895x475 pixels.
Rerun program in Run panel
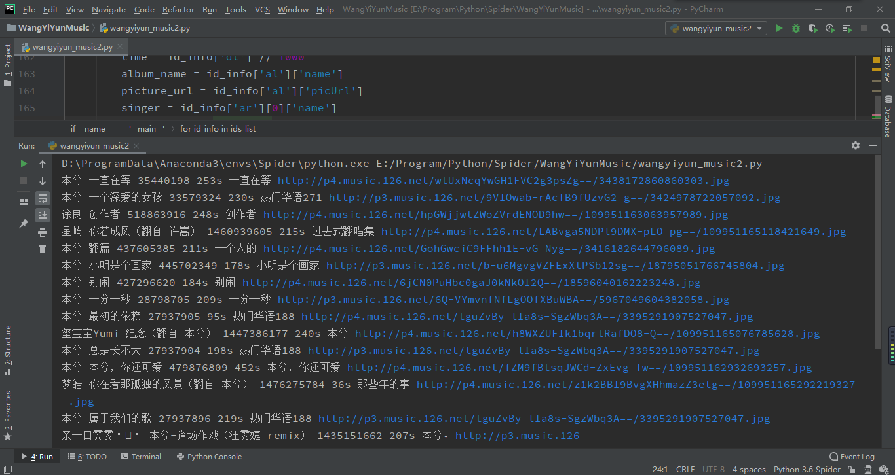[x=24, y=164]
